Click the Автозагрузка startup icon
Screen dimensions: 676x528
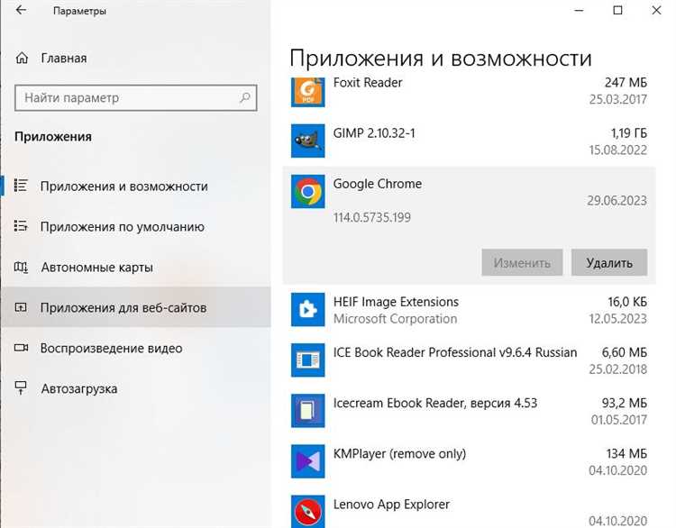(x=21, y=388)
